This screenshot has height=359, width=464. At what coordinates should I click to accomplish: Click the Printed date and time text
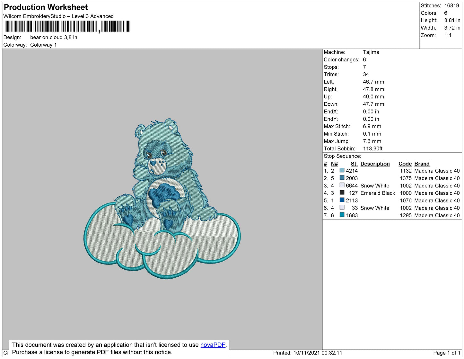point(307,353)
